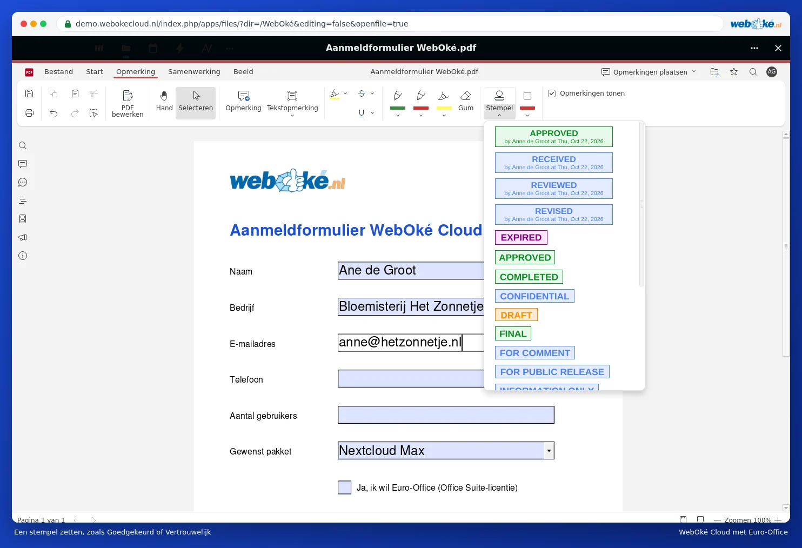Screen dimensions: 802x548
Task: Select the yellow highlighter pen tool
Action: click(x=444, y=98)
